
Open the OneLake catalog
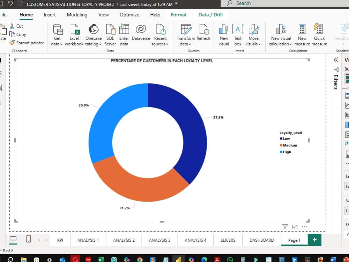point(94,35)
